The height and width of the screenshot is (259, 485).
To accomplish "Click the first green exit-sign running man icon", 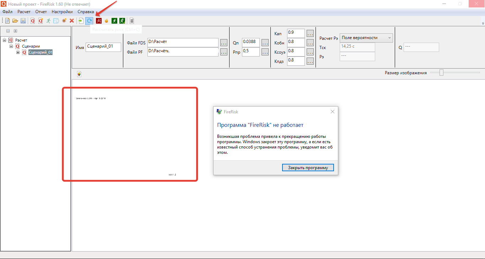I will (114, 21).
